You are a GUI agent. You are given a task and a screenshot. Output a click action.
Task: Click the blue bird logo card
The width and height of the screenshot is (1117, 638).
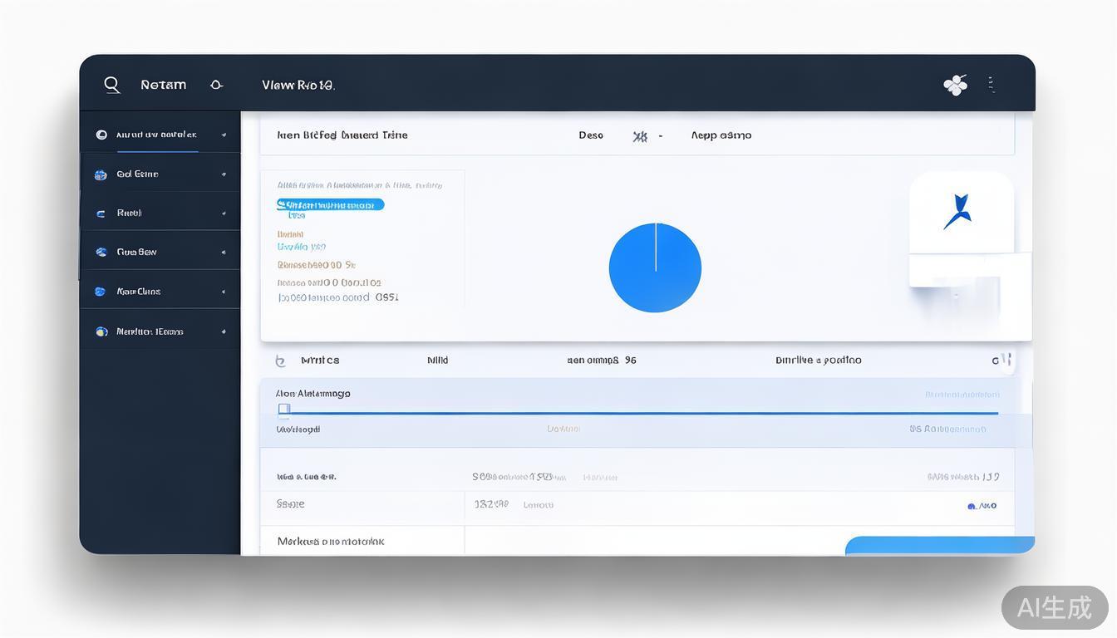tap(961, 212)
